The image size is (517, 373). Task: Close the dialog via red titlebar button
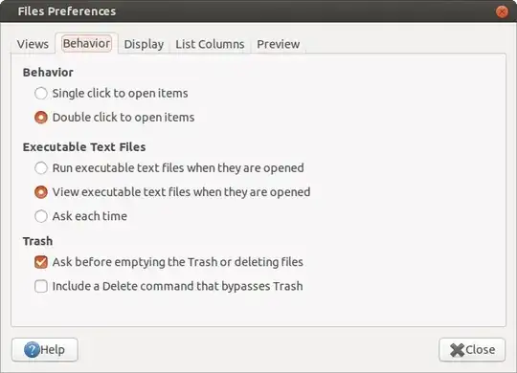502,11
